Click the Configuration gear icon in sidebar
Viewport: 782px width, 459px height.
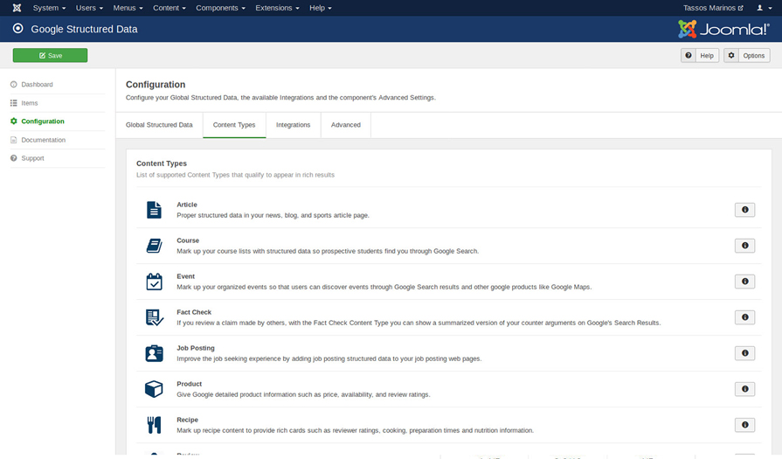[x=13, y=122]
